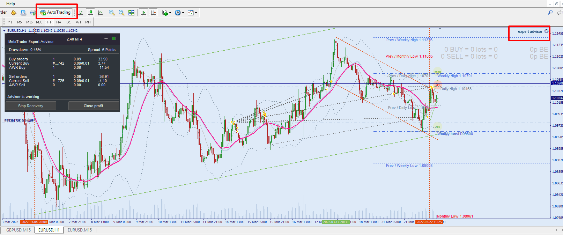This screenshot has height=235, width=563.
Task: Click the Weekly High 1.10701 label
Action: pyautogui.click(x=455, y=76)
